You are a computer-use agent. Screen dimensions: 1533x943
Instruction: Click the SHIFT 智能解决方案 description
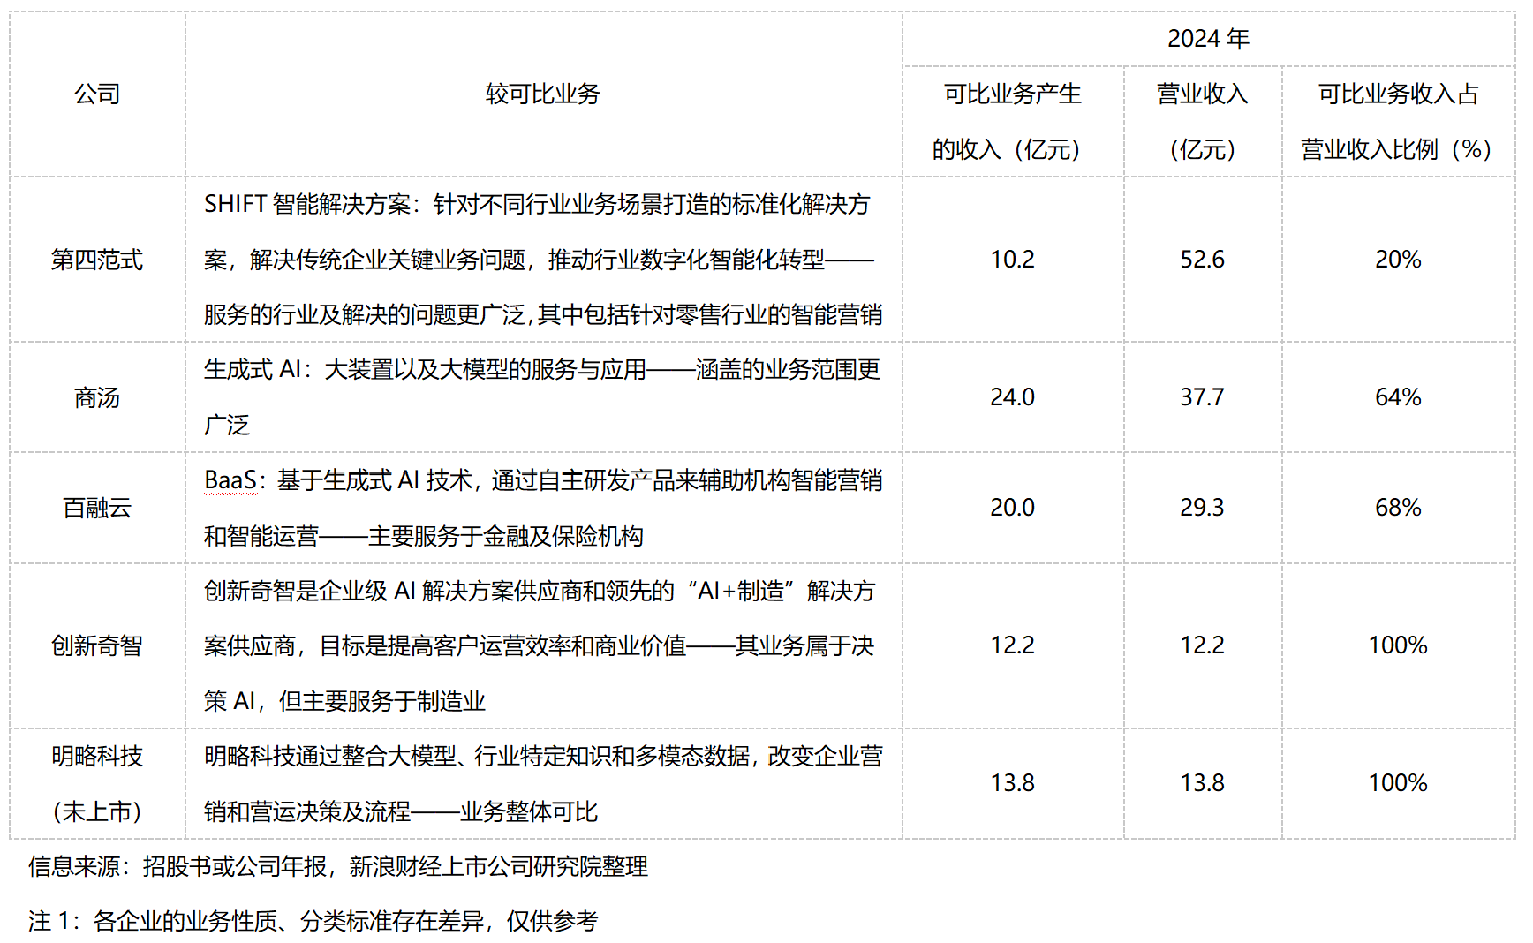[x=543, y=260]
